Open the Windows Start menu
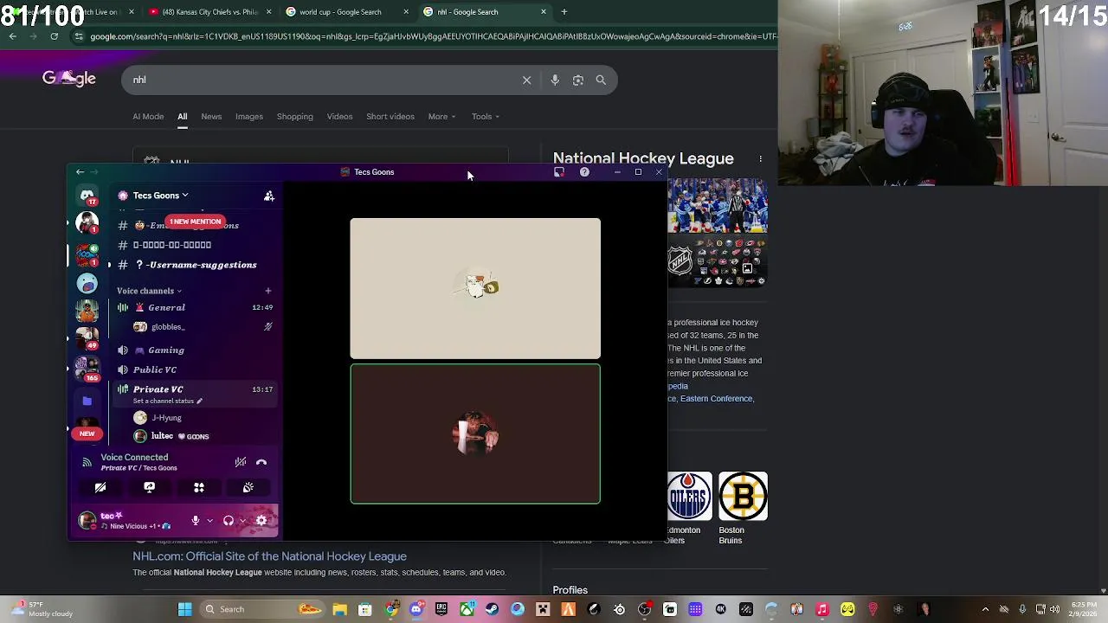Viewport: 1108px width, 623px height. (185, 609)
